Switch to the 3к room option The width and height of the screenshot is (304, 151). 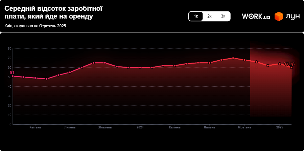click(223, 16)
